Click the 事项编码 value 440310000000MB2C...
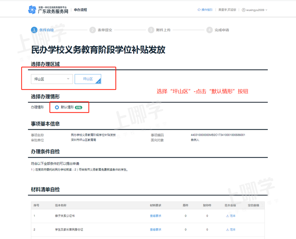Viewport: 296px width, 239px height. [x=218, y=135]
